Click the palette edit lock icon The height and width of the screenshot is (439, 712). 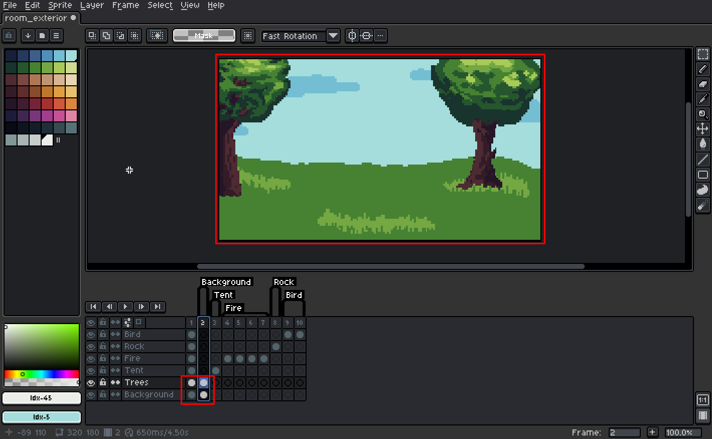click(9, 36)
